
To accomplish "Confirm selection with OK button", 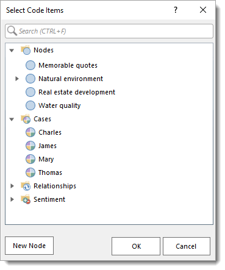I will click(x=136, y=246).
